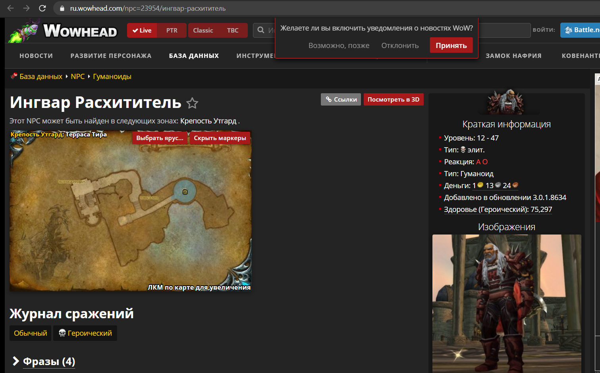This screenshot has height=373, width=600.
Task: Click the elite skull icon next to элит.
Action: pos(463,150)
